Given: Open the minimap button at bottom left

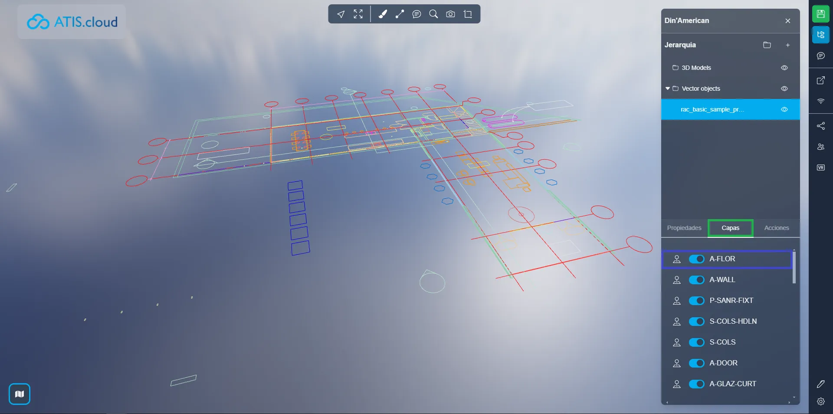Looking at the screenshot, I should point(19,394).
